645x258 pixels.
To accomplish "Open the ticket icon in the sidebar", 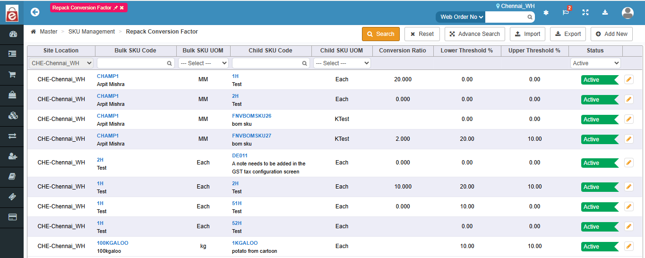I will point(12,197).
